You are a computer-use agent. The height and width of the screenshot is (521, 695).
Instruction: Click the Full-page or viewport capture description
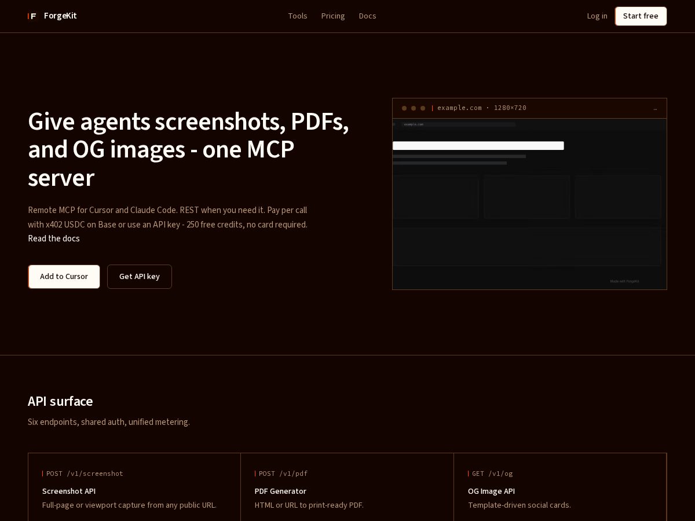pyautogui.click(x=129, y=505)
